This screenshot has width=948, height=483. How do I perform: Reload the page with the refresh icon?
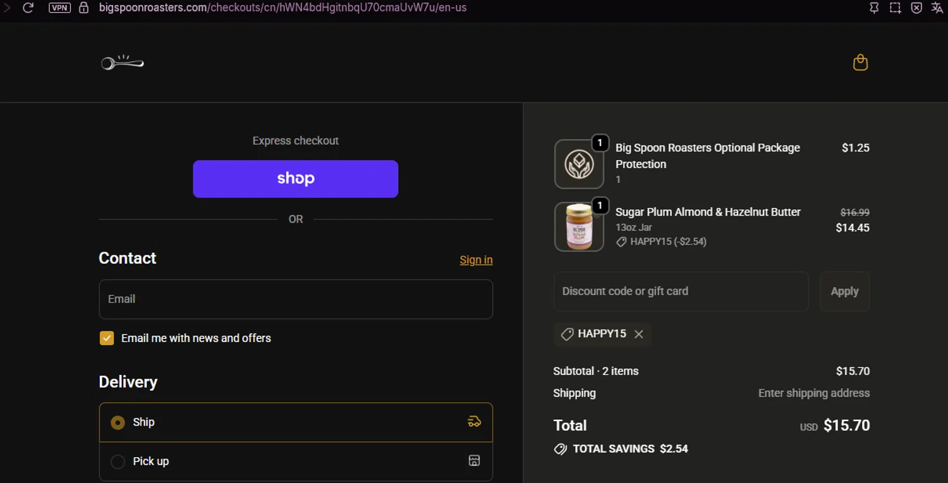point(28,8)
